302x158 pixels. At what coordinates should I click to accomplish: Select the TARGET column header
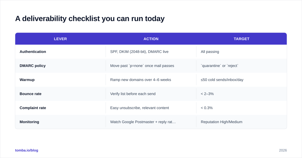click(242, 39)
